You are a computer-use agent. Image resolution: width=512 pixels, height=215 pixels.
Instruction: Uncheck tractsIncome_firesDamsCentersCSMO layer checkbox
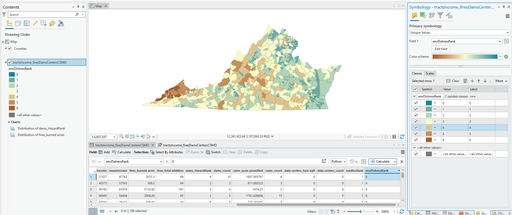[x=10, y=62]
